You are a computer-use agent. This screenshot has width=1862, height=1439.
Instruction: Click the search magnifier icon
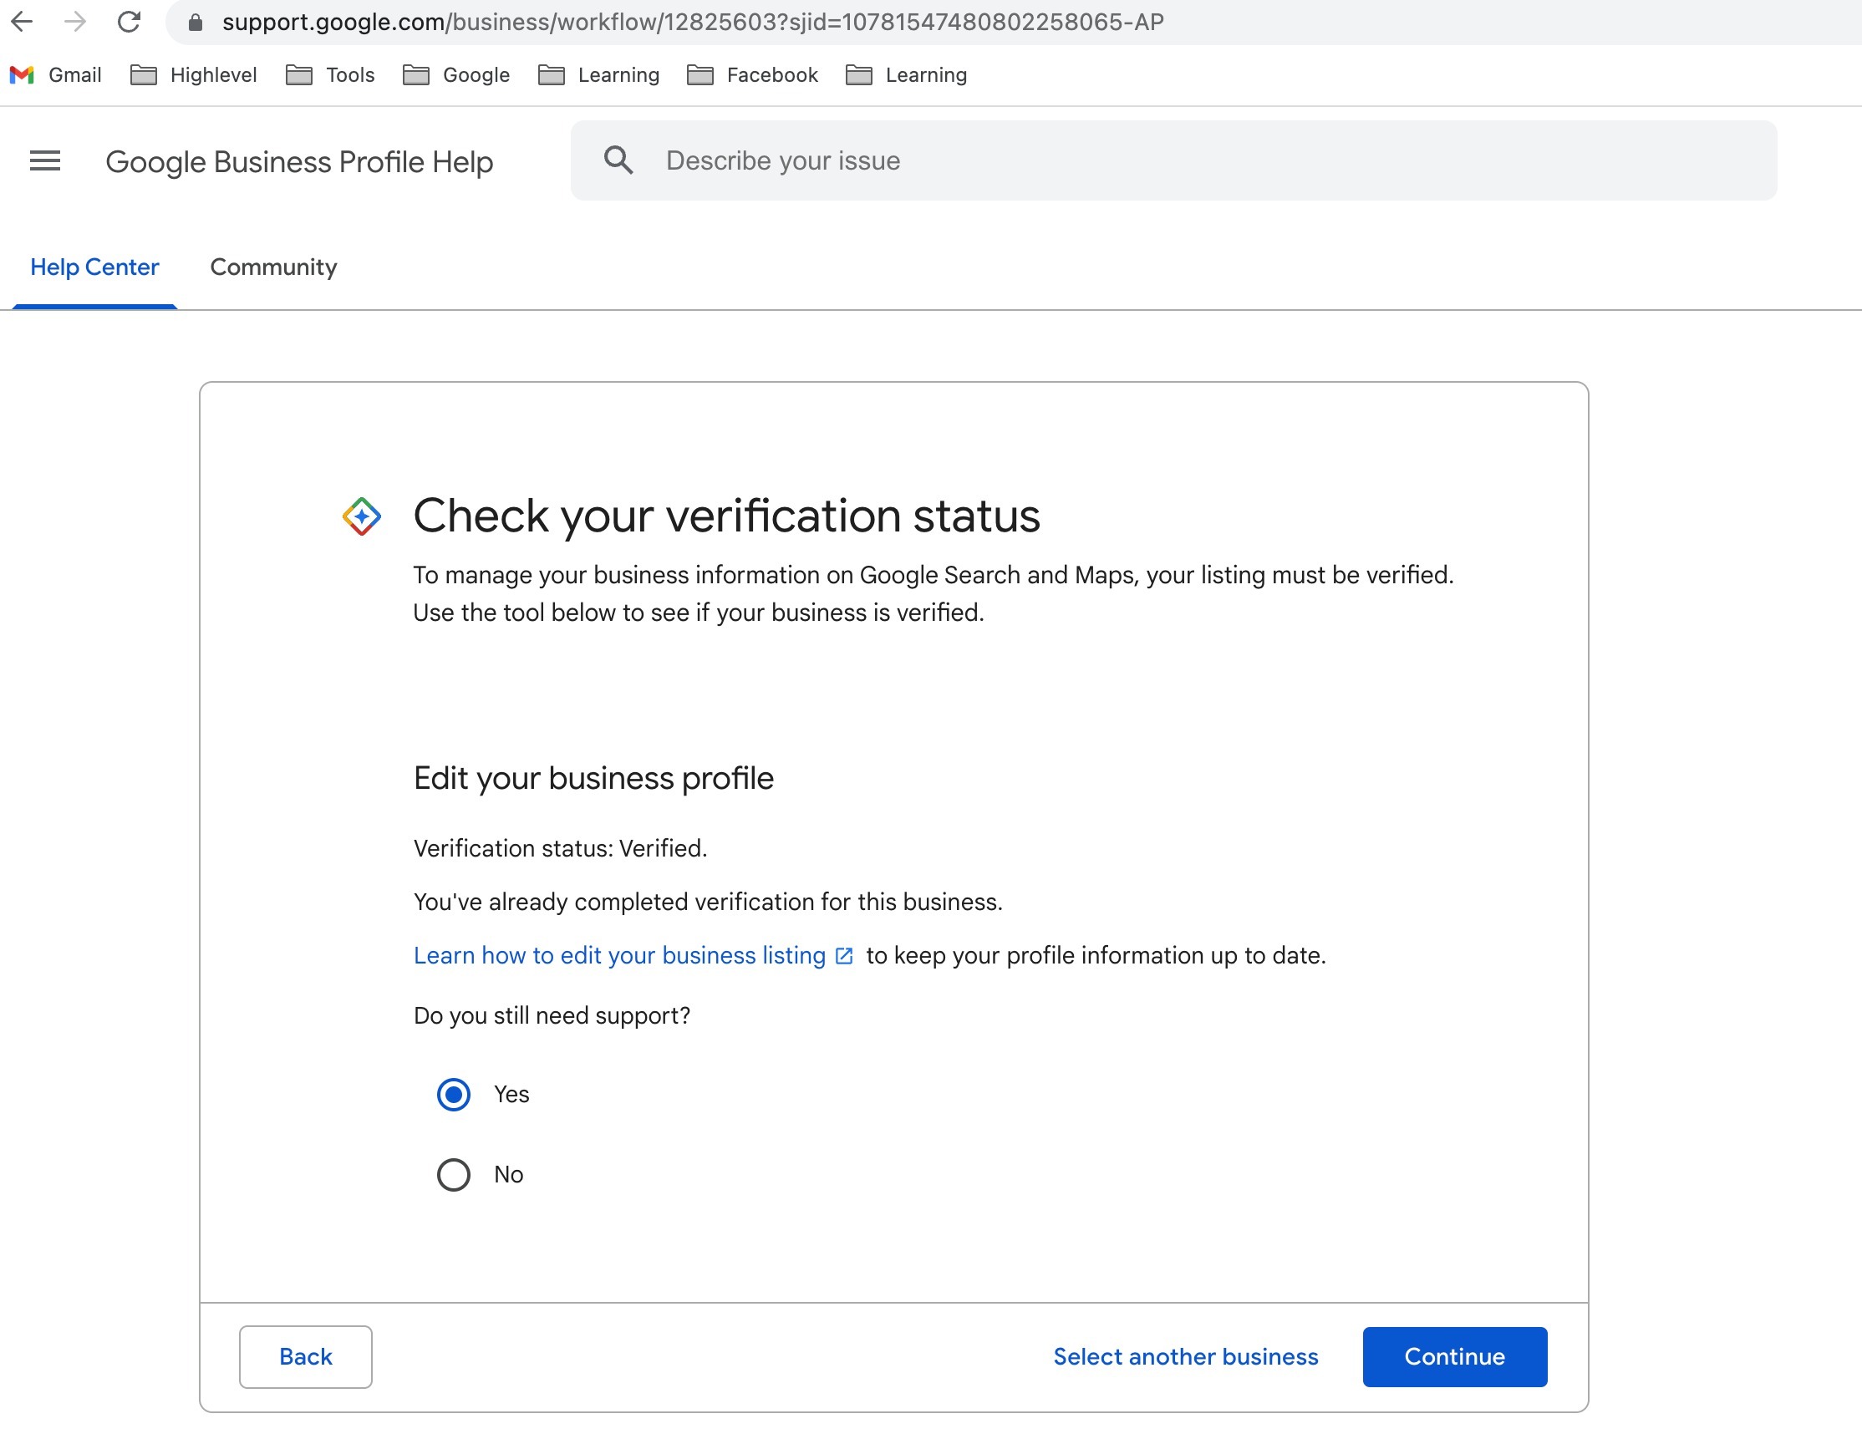618,160
